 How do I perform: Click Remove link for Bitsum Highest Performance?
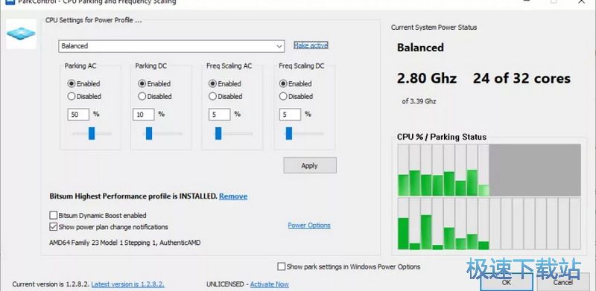click(x=233, y=196)
